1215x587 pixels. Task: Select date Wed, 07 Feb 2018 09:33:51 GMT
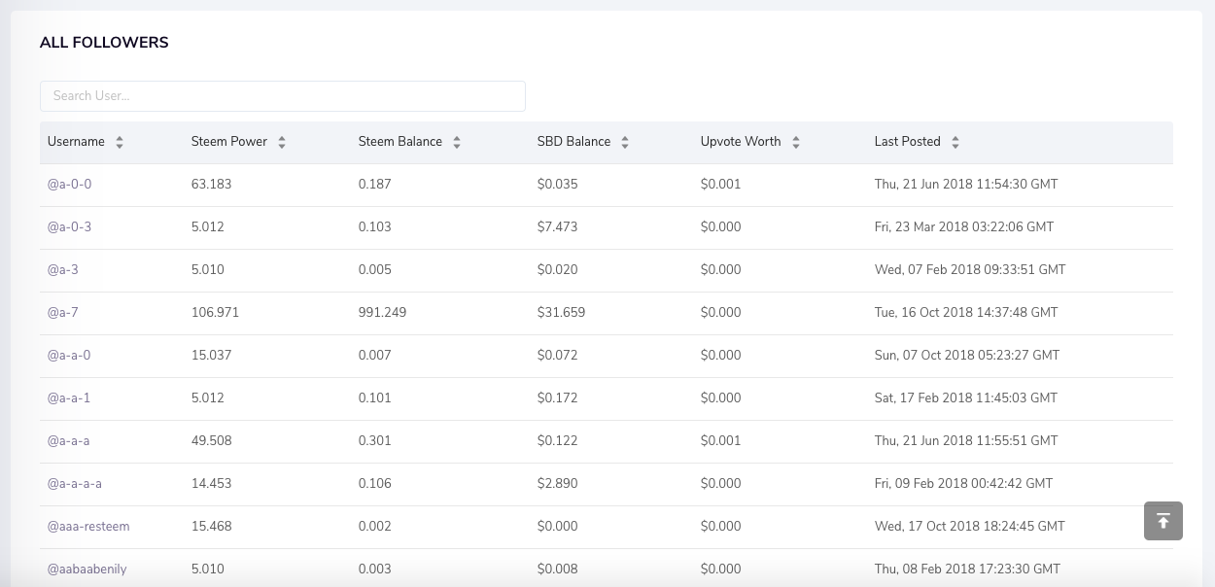tap(970, 270)
